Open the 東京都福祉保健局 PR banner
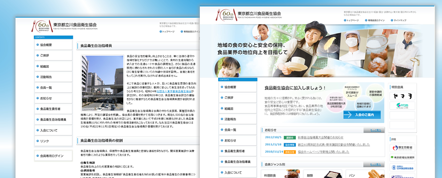This screenshot has height=178, width=442. point(402,157)
